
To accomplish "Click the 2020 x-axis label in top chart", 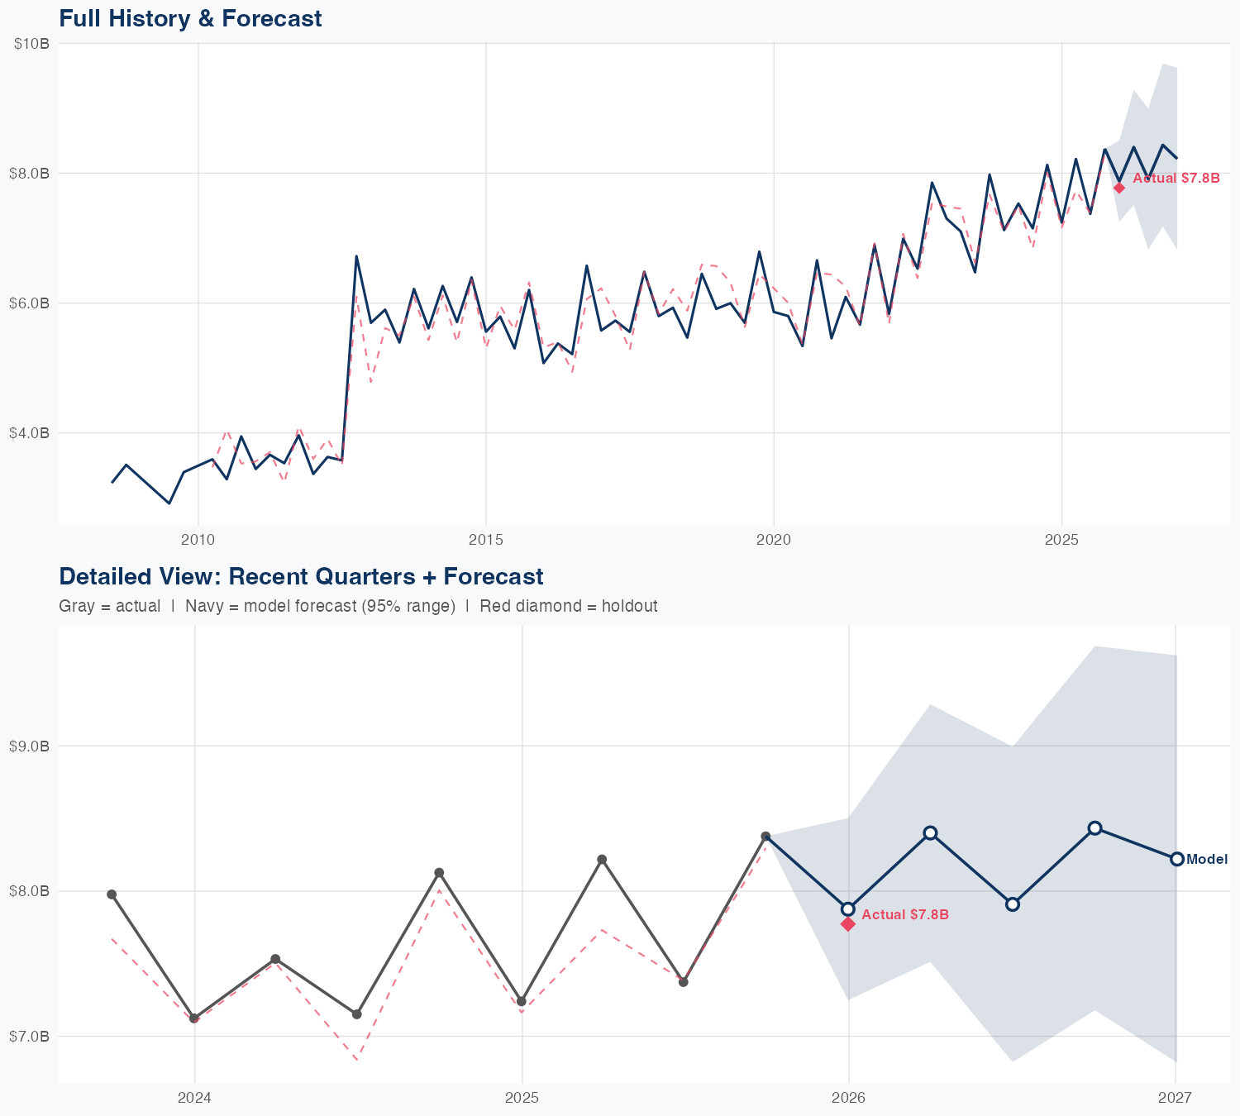I will point(773,541).
